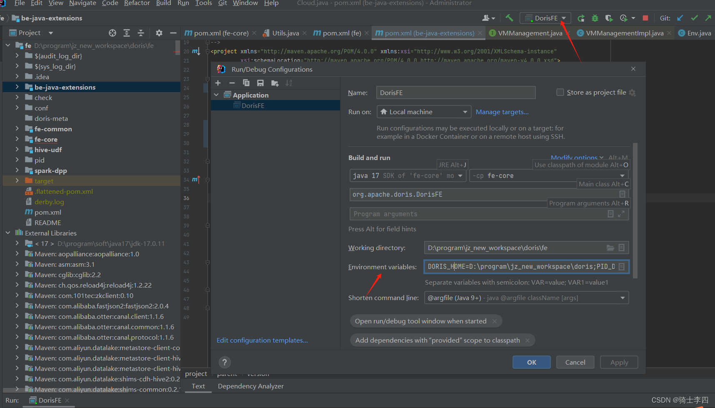715x408 pixels.
Task: Collapse the Application node in configurations tree
Action: 216,95
